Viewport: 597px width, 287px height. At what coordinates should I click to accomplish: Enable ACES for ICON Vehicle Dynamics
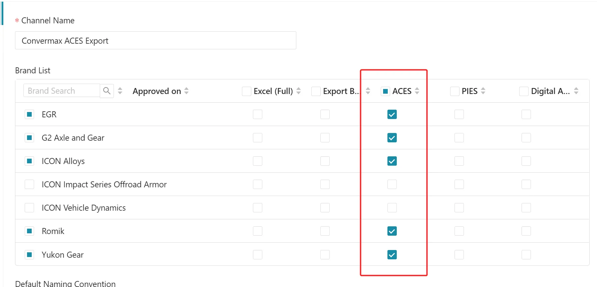pyautogui.click(x=392, y=208)
